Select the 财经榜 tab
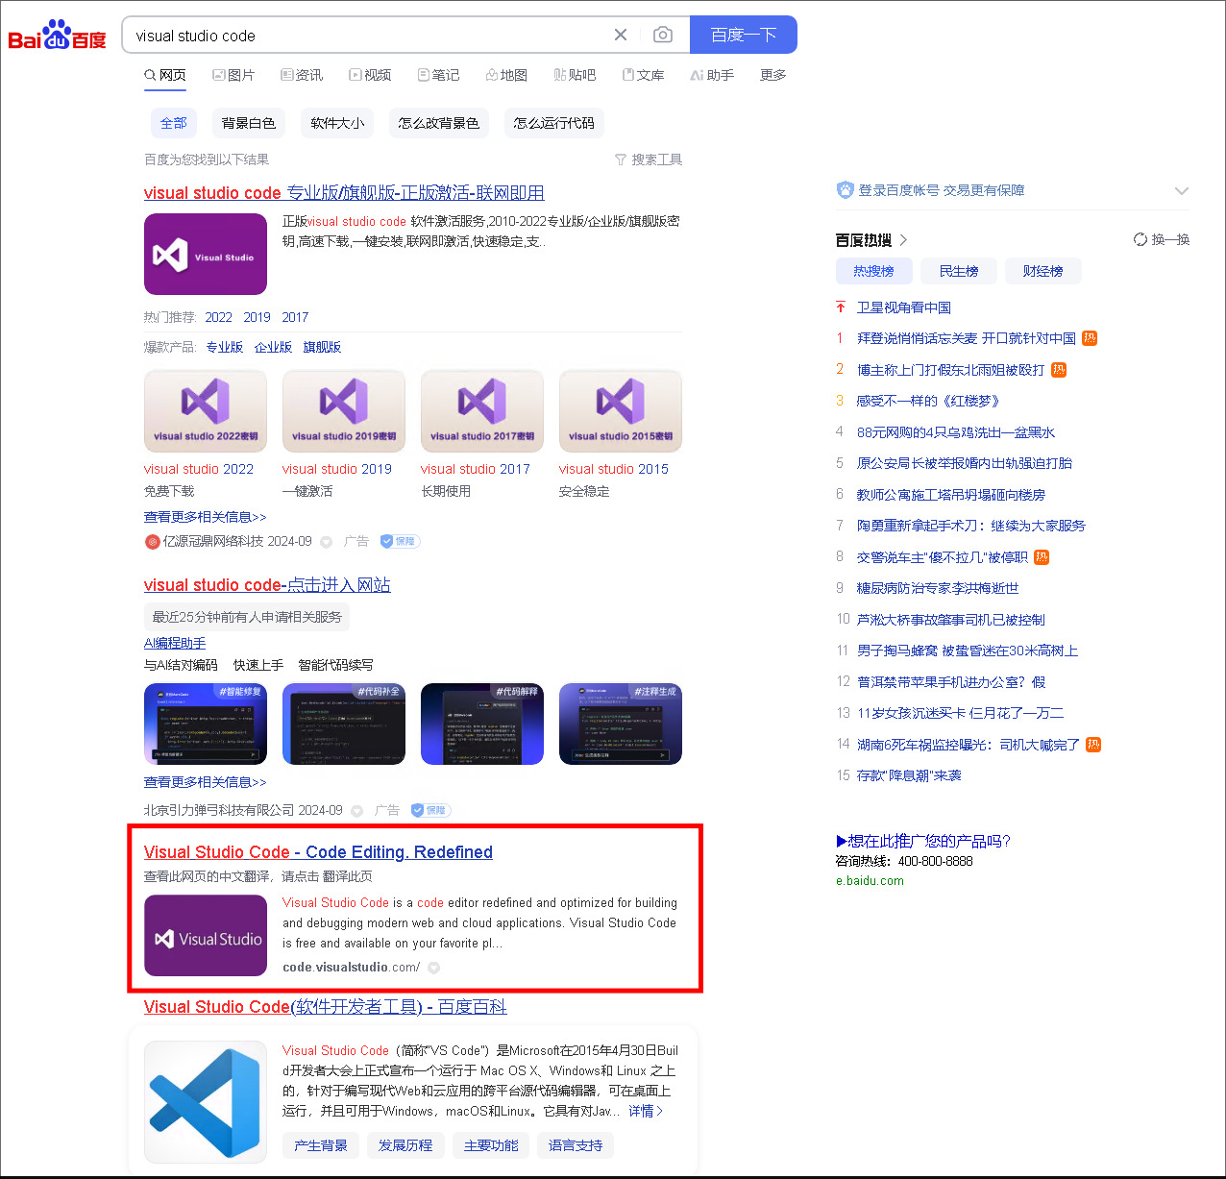Viewport: 1226px width, 1179px height. 1043,271
